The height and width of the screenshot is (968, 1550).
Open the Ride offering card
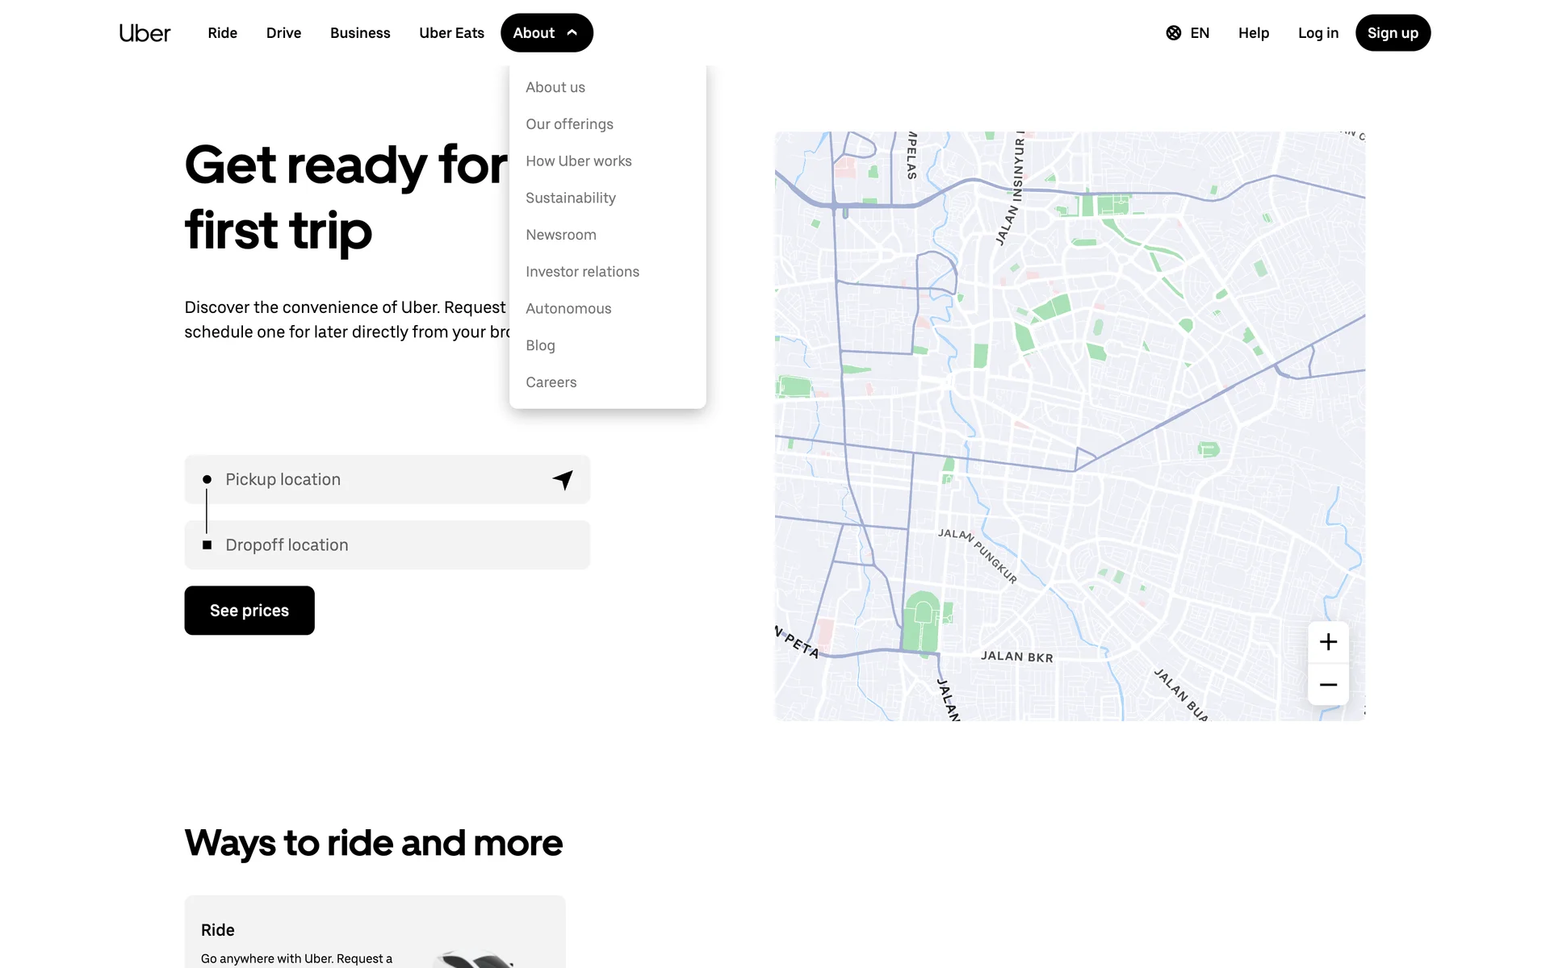(x=375, y=932)
